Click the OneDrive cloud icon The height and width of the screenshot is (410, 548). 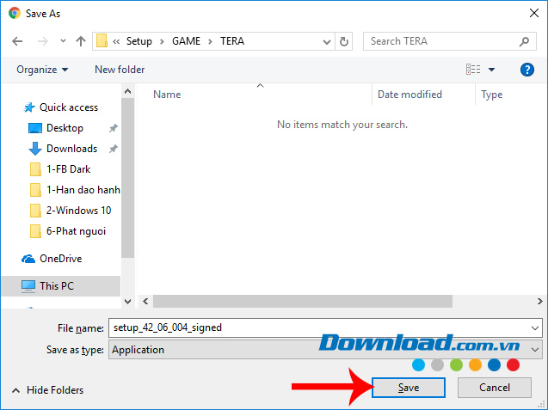(x=28, y=259)
